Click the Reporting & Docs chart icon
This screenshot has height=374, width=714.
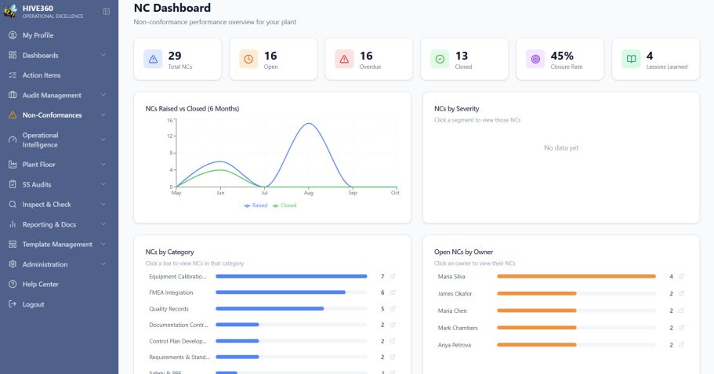coord(13,224)
